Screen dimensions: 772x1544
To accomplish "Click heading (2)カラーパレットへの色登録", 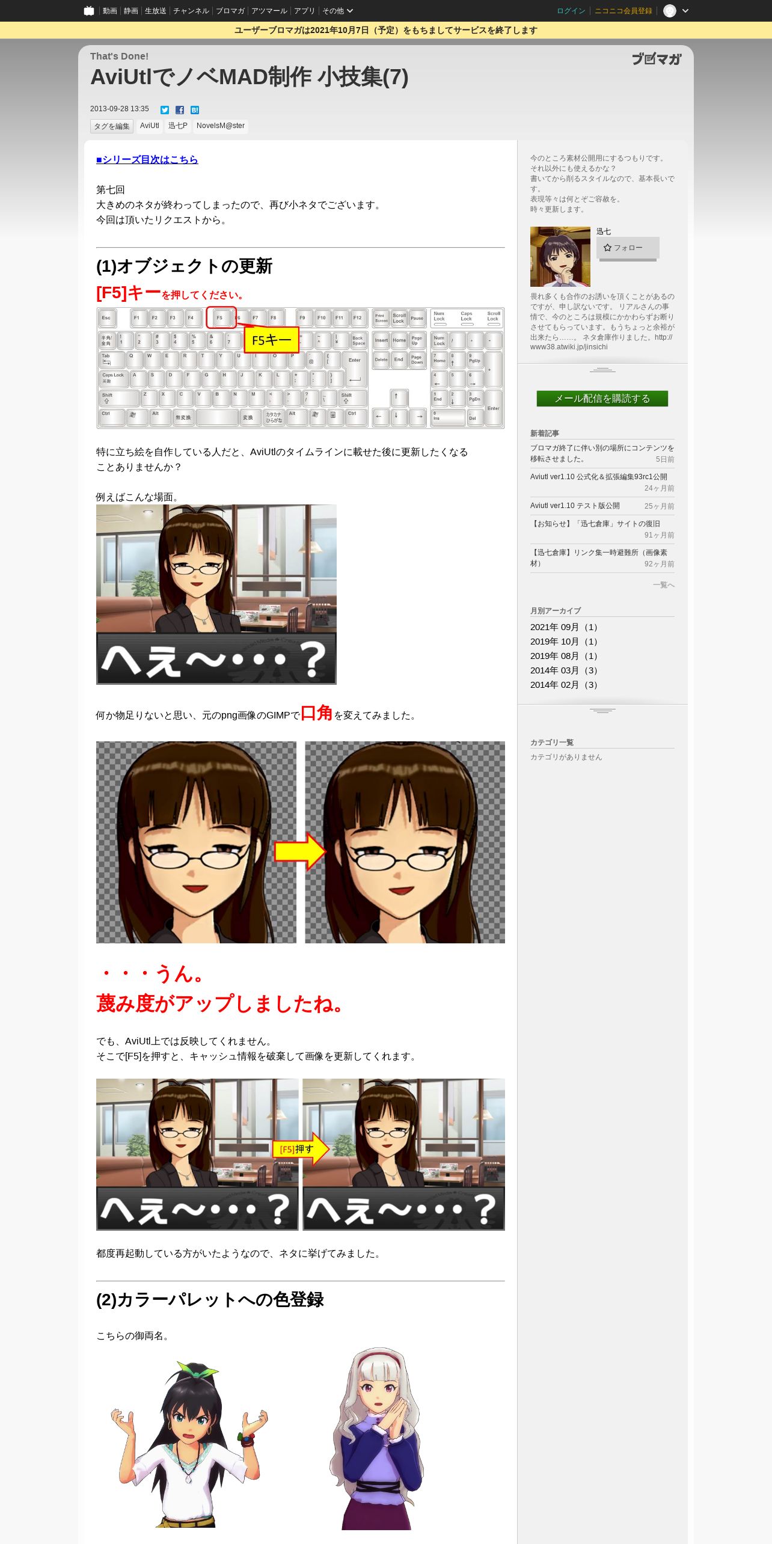I will [210, 1299].
